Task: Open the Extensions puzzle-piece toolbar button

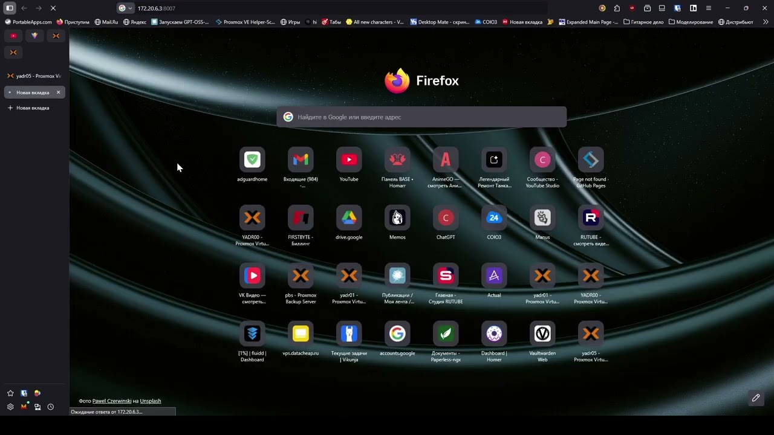Action: click(x=617, y=8)
